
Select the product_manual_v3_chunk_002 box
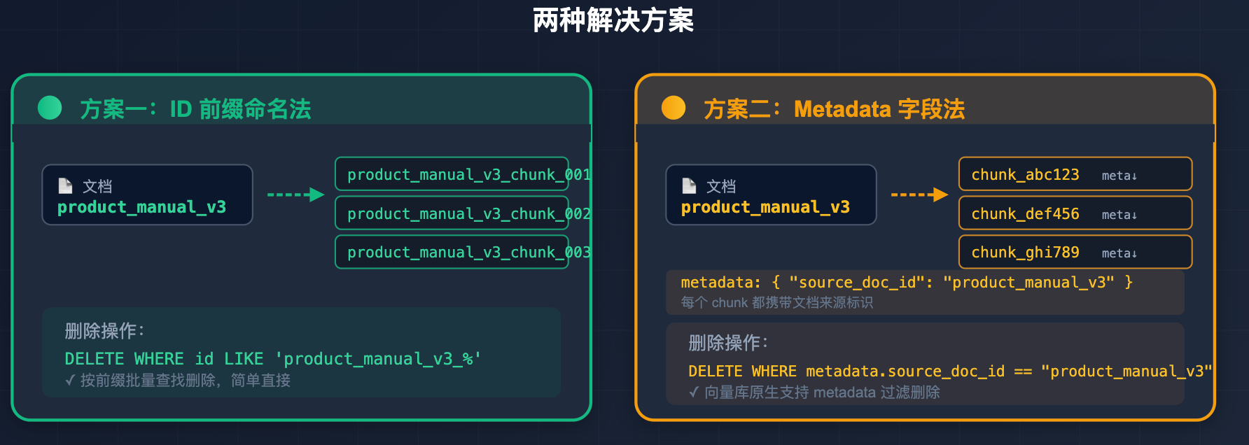pyautogui.click(x=452, y=213)
